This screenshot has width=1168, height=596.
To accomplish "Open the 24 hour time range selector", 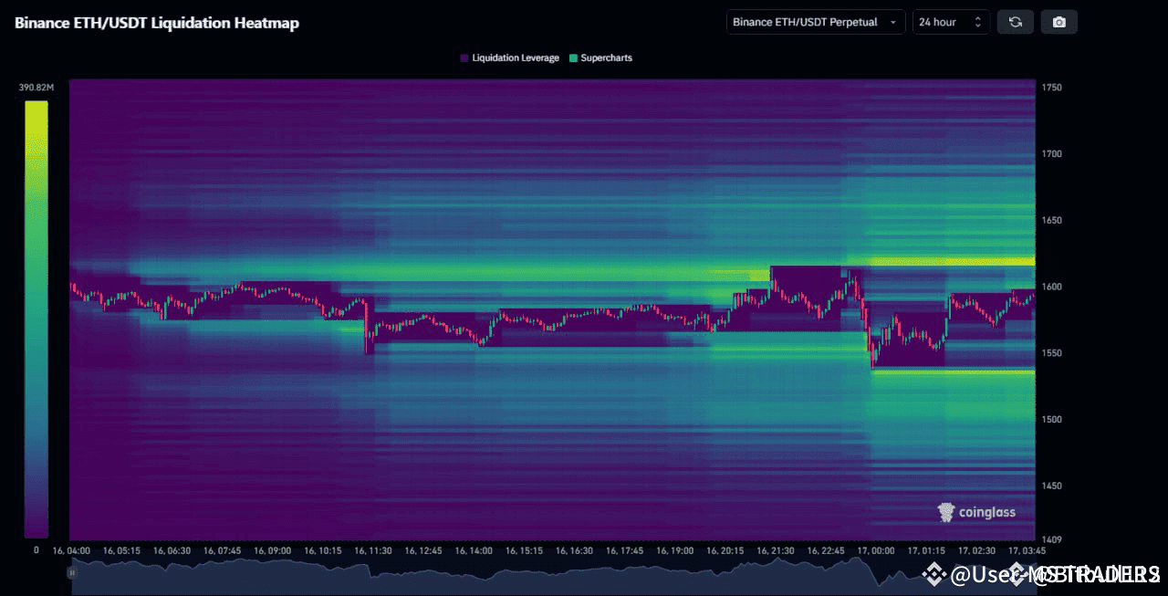I will point(951,22).
